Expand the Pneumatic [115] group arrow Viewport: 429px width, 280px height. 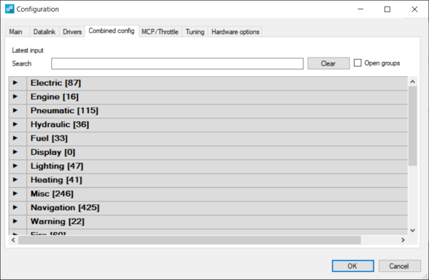pyautogui.click(x=16, y=110)
